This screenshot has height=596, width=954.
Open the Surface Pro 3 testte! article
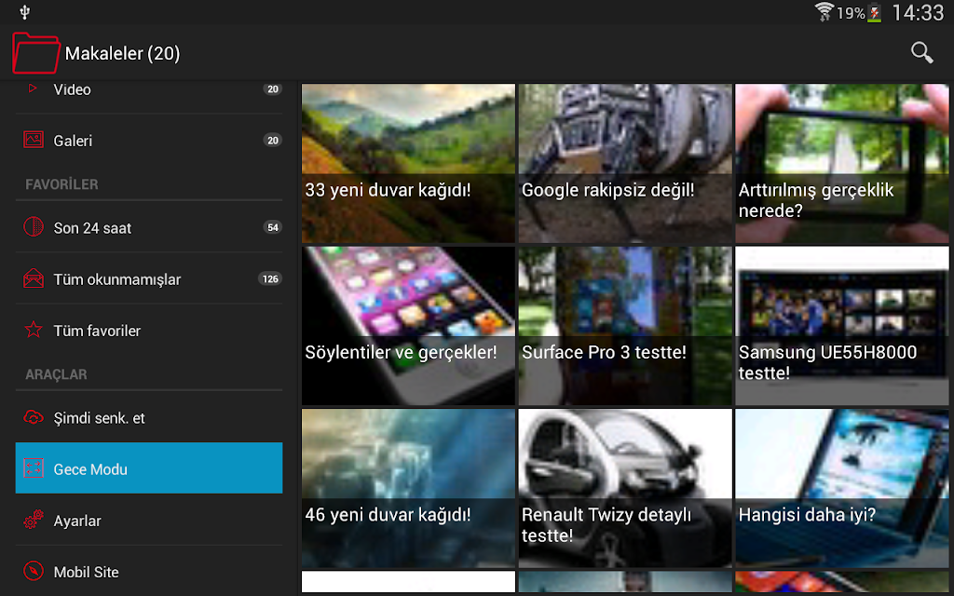625,326
